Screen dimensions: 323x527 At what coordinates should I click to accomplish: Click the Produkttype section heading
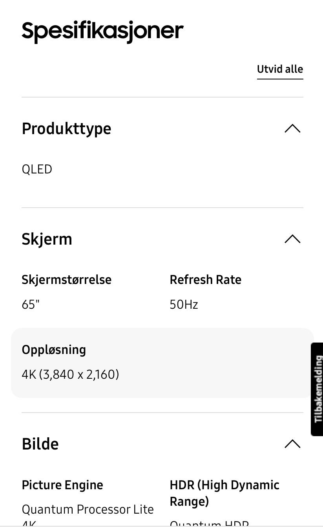66,129
